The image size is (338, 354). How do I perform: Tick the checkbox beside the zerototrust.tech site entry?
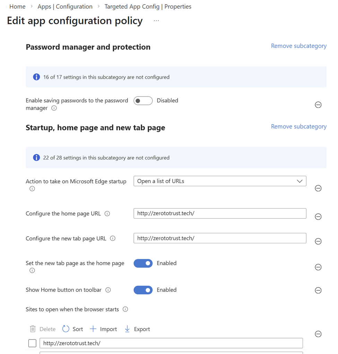[32, 343]
